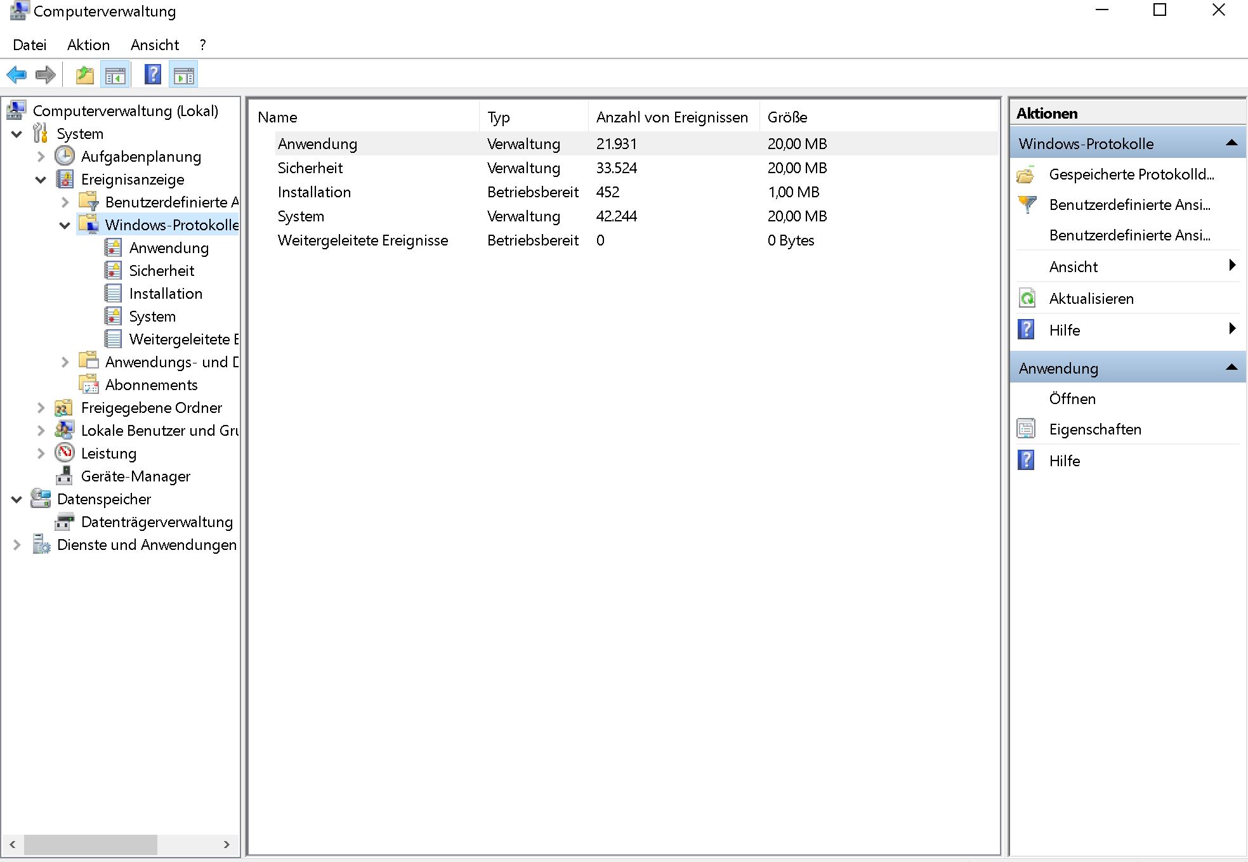
Task: Collapse the Anwendung actions section
Action: pos(1232,367)
